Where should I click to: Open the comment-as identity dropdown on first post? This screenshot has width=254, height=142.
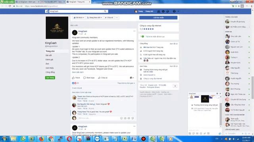(132, 78)
